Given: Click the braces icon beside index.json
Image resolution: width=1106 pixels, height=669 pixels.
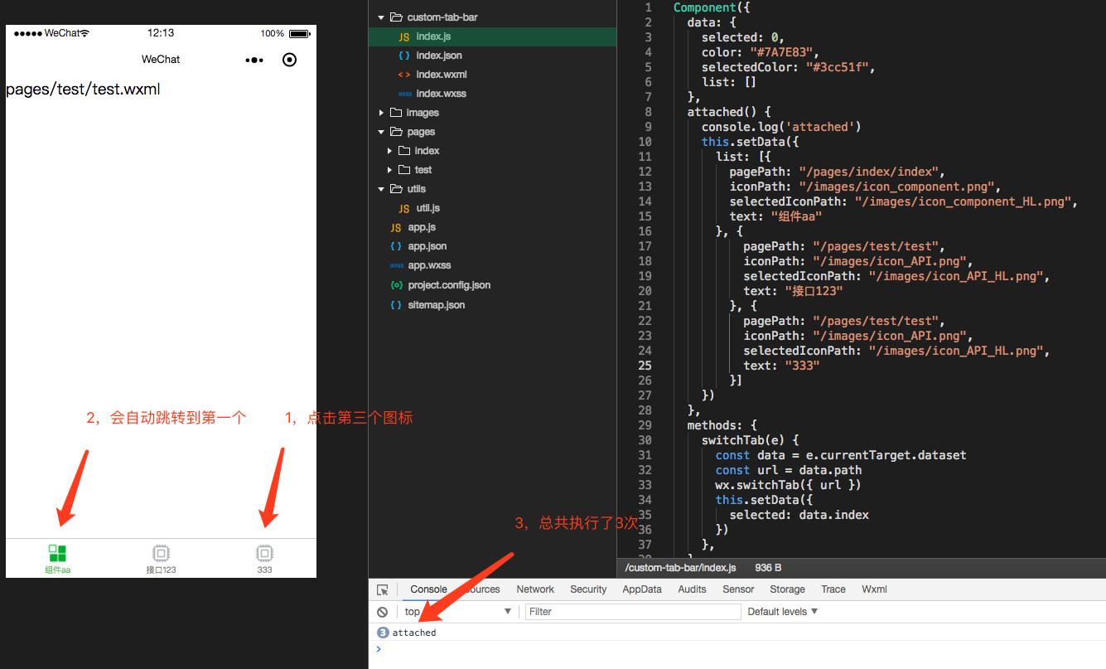Looking at the screenshot, I should (x=403, y=56).
